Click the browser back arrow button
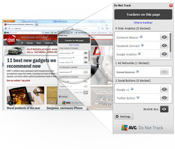The height and width of the screenshot is (149, 175). (x=6, y=28)
